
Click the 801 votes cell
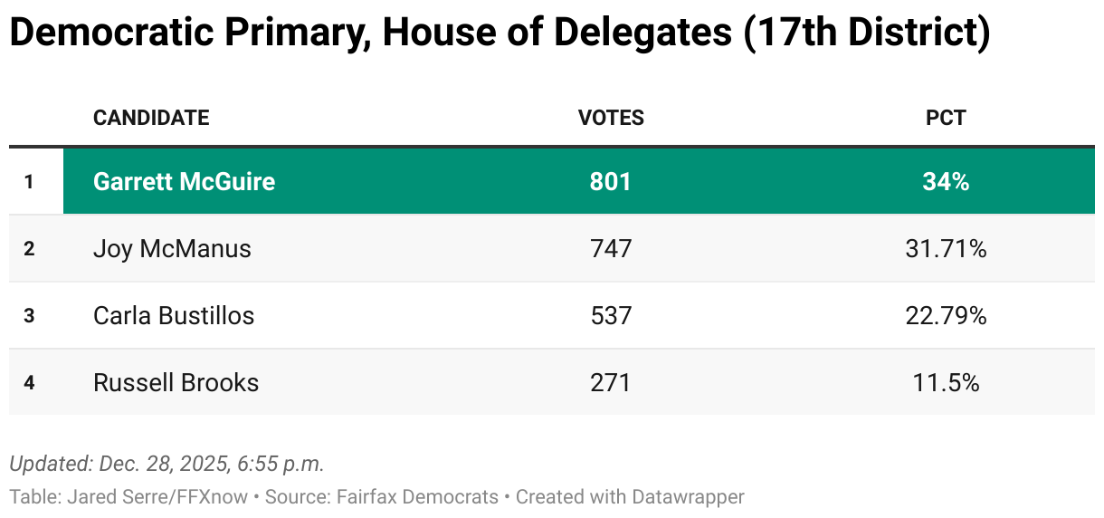(611, 181)
